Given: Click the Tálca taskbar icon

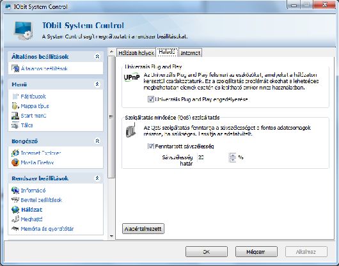Looking at the screenshot, I should coord(15,125).
